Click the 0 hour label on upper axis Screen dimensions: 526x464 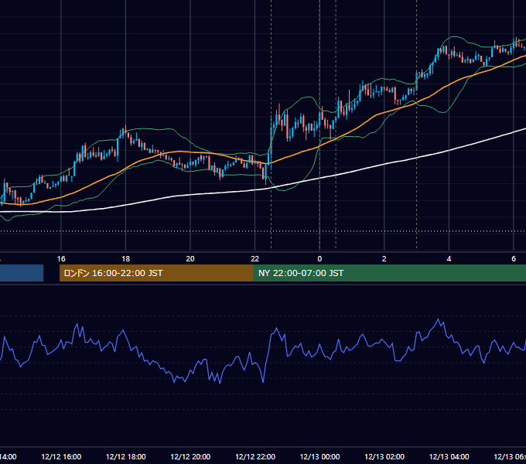(319, 259)
